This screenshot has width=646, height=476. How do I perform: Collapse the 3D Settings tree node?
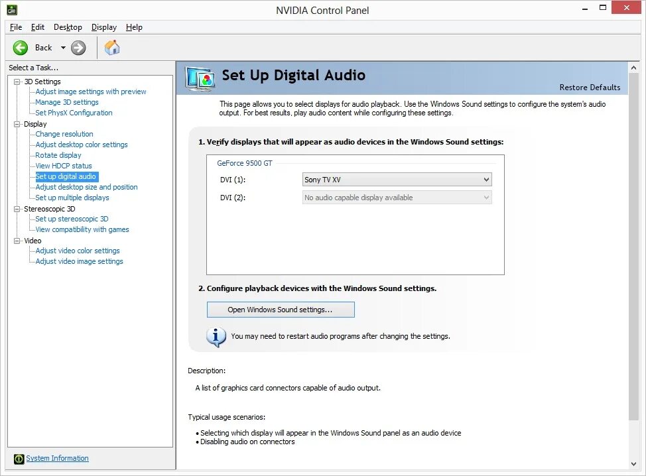tap(17, 82)
